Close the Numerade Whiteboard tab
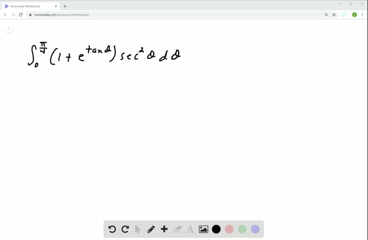This screenshot has width=368, height=240. coord(56,6)
